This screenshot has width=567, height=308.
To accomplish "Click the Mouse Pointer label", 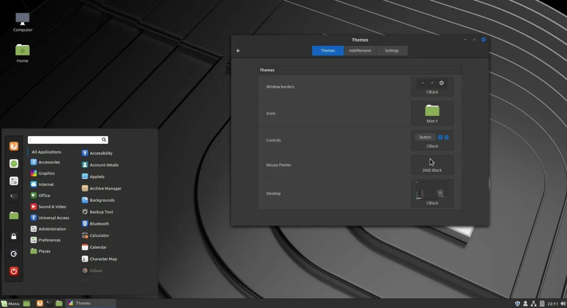I will point(279,165).
